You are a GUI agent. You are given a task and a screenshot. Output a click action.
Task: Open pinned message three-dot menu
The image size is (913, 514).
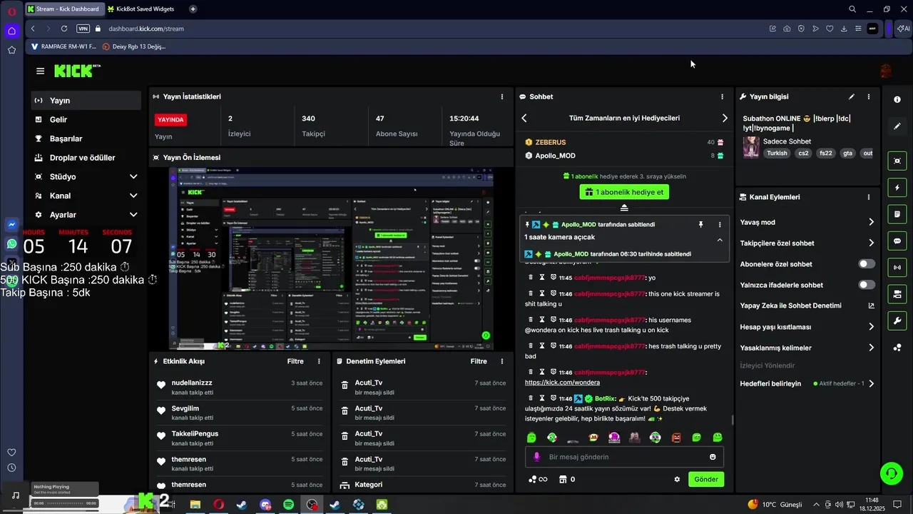coord(719,224)
